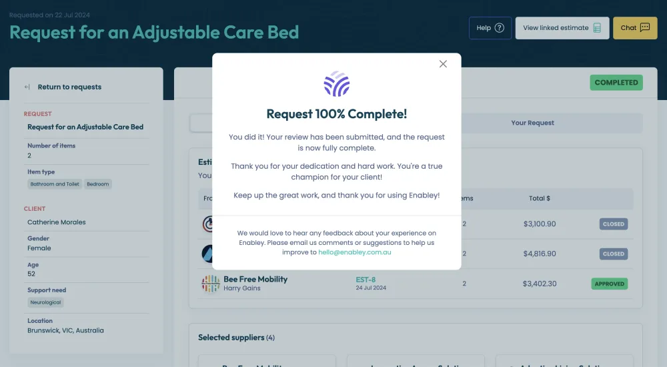Click the calculator icon on View linked estimate
667x367 pixels.
597,28
